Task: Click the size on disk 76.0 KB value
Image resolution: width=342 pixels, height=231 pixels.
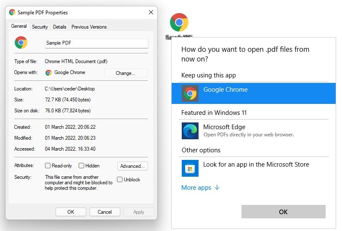Action: coord(68,111)
